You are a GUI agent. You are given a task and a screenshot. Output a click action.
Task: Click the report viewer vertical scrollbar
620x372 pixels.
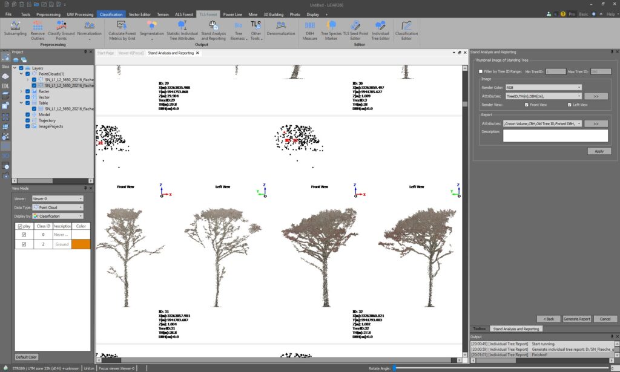464,211
